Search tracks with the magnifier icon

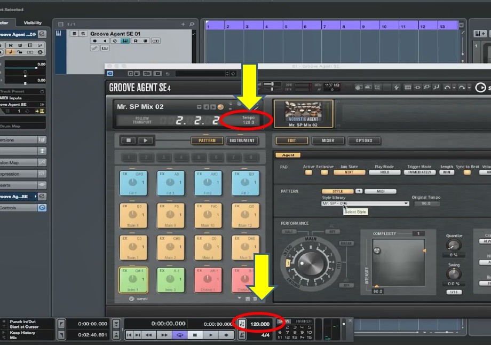(192, 24)
